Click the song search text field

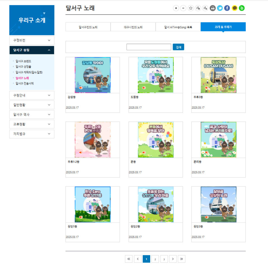[x=149, y=47]
